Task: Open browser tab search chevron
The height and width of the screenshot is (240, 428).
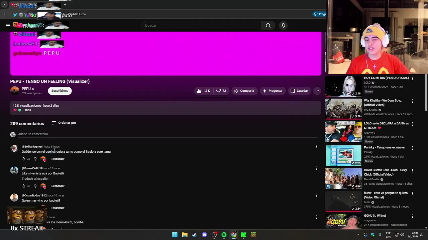Action: 4,5
